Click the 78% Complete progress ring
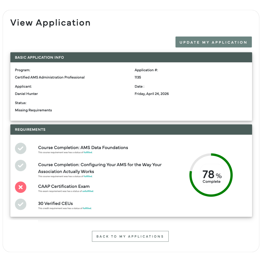 click(x=211, y=175)
